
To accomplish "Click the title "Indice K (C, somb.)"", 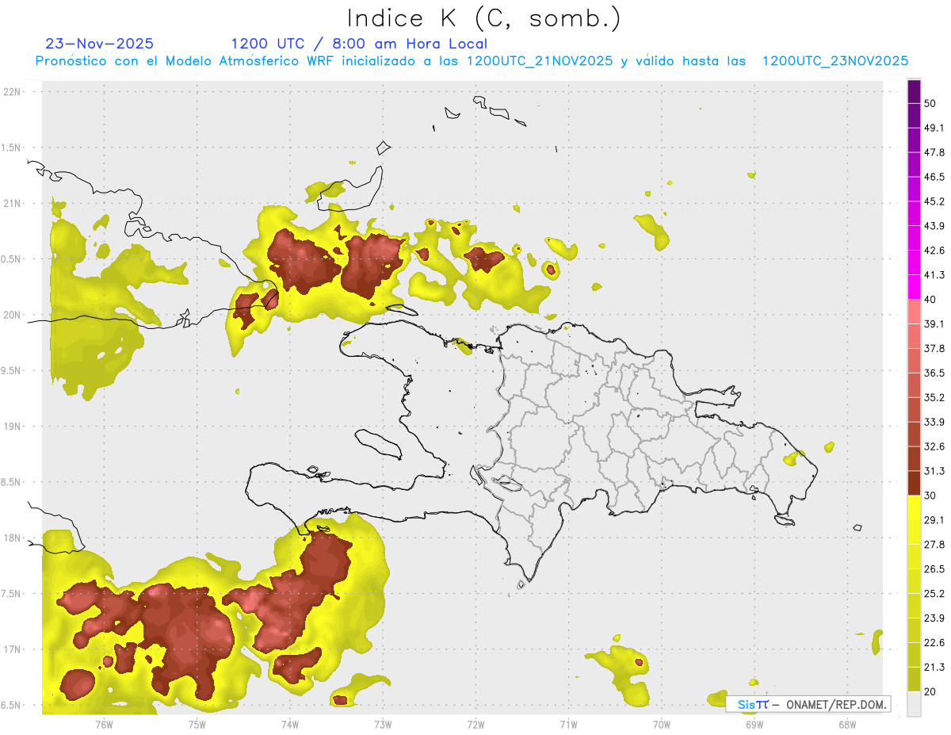I will (483, 18).
